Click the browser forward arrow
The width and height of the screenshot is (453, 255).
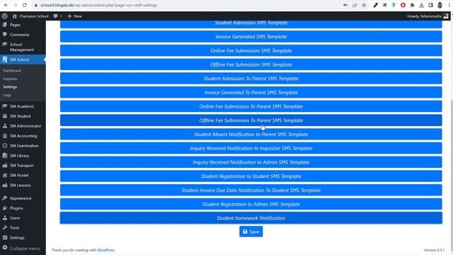(16, 5)
